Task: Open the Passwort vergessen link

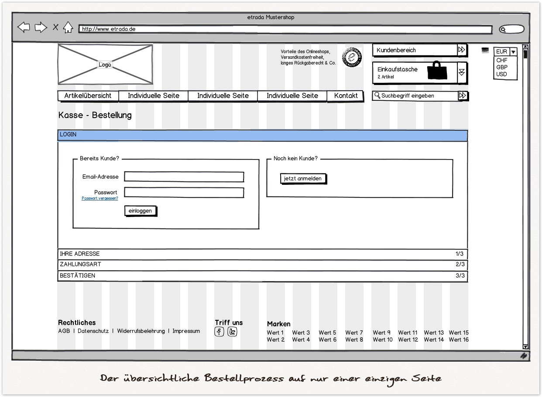Action: coord(99,198)
